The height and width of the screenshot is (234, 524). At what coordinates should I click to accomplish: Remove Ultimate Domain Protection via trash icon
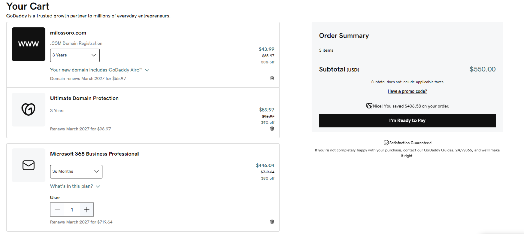pyautogui.click(x=272, y=129)
